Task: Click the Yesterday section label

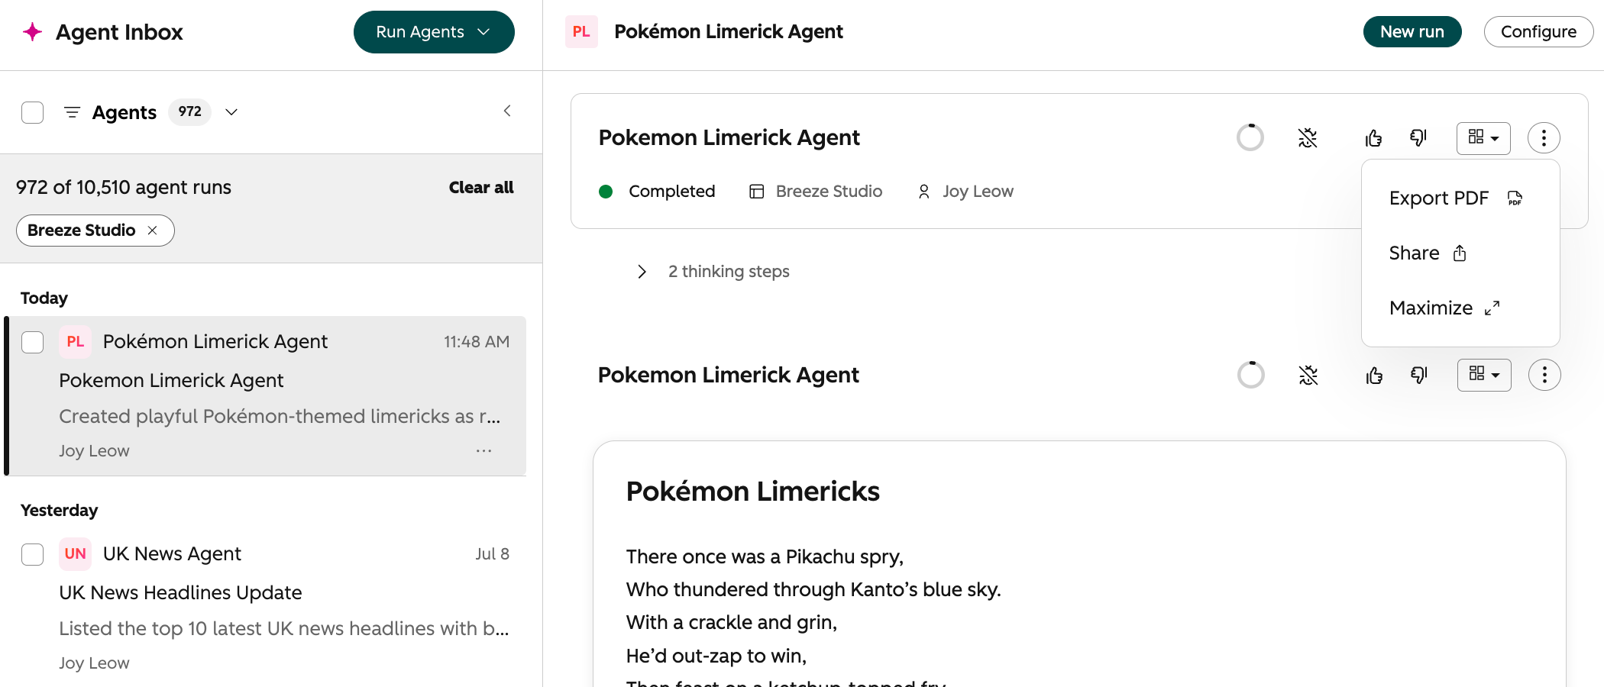Action: (60, 511)
